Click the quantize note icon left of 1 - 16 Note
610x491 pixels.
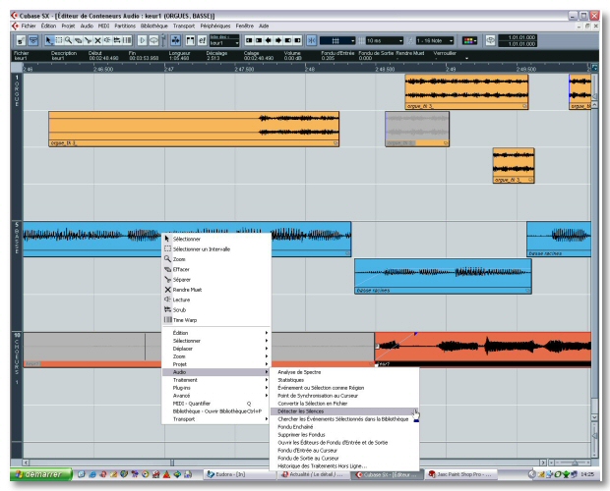[x=410, y=41]
